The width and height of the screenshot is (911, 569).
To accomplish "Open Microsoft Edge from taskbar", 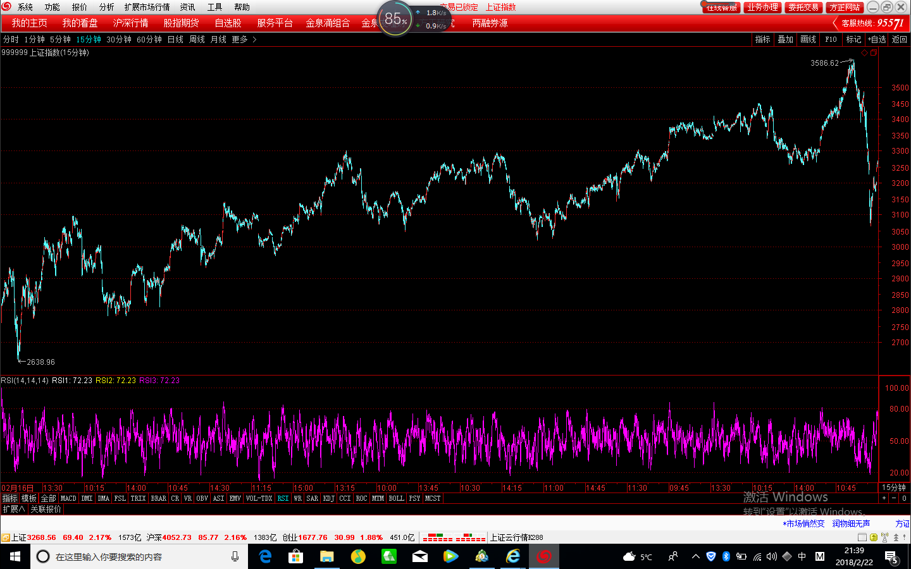I will [x=266, y=556].
